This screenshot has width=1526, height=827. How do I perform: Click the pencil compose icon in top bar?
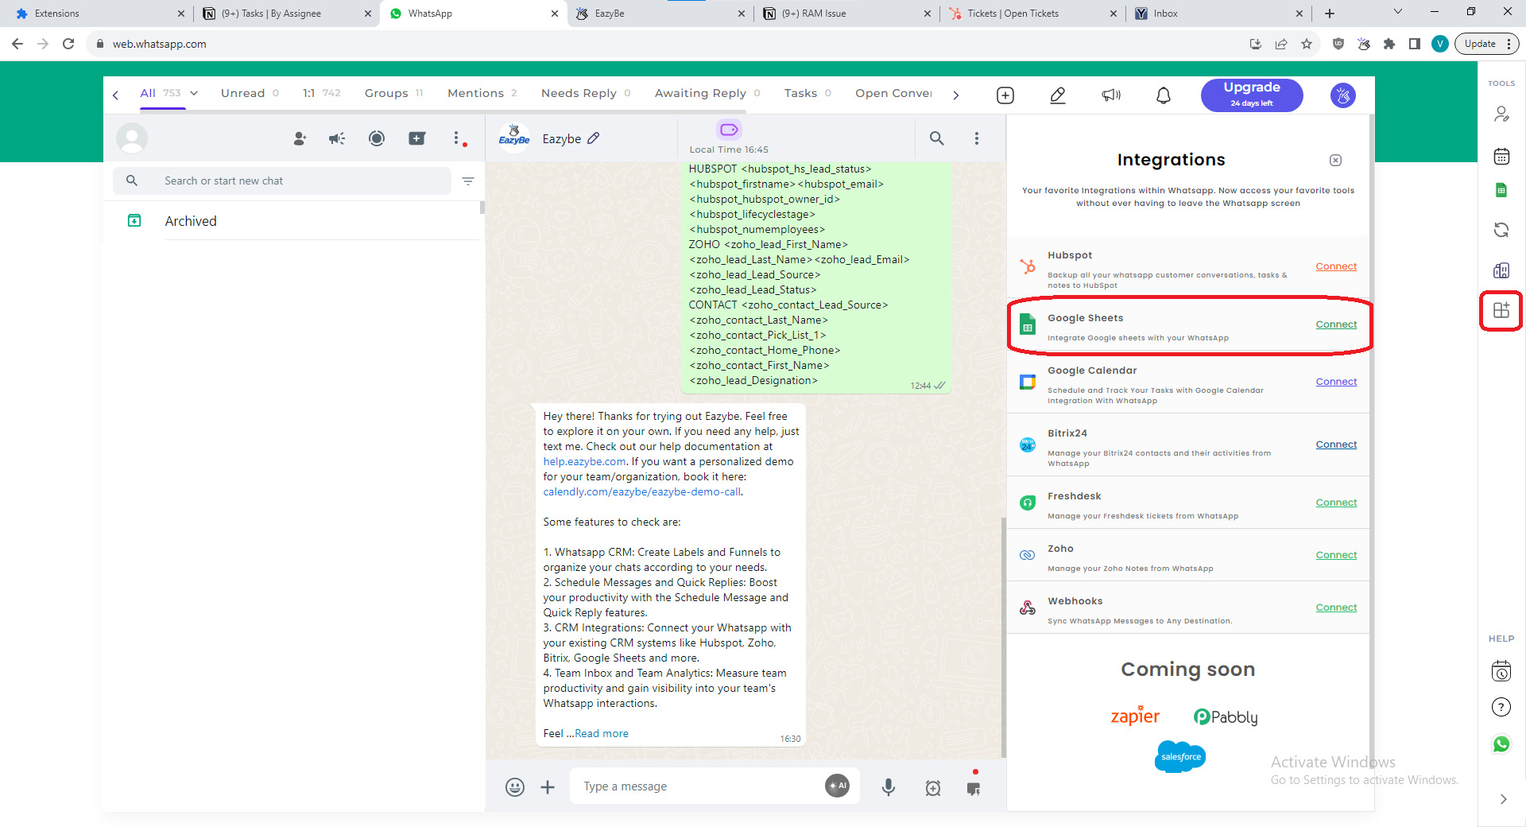tap(1057, 95)
